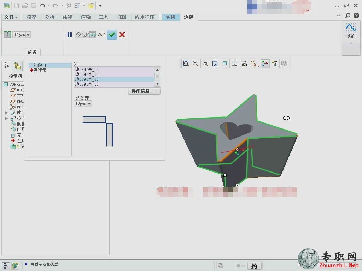
Task: Click the Zoom in magnifier icon
Action: 196,64
